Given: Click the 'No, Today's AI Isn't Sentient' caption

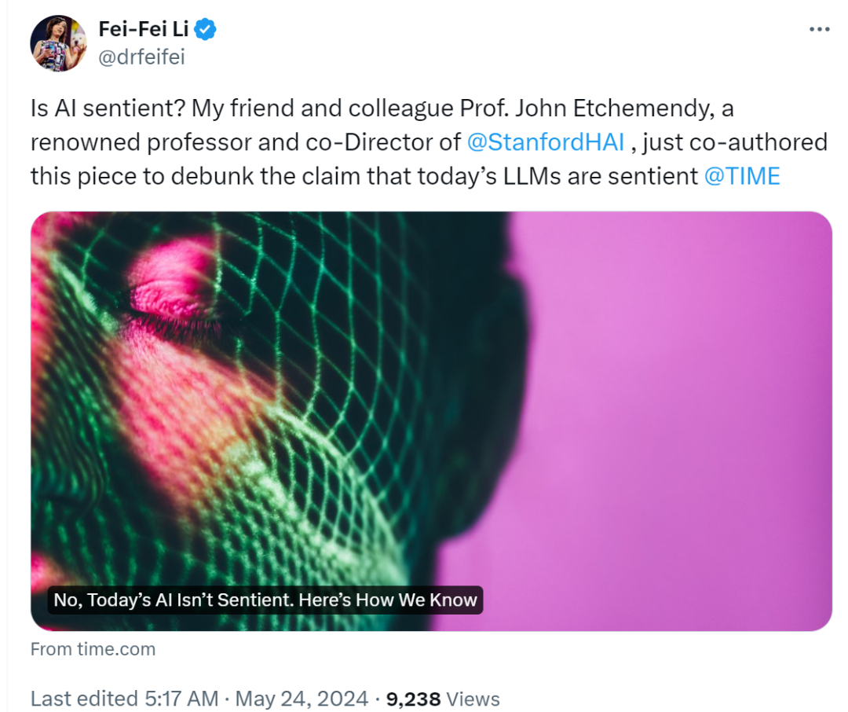Looking at the screenshot, I should (x=265, y=600).
